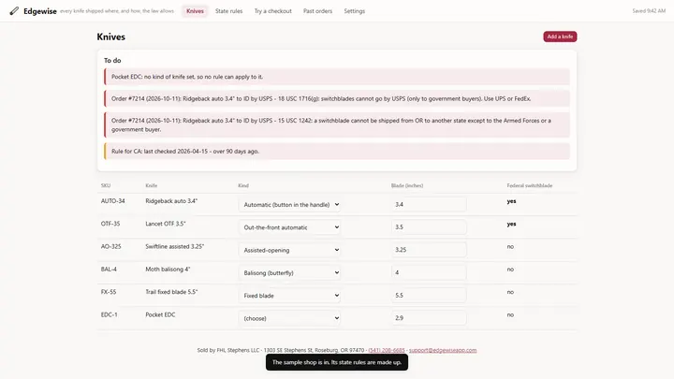Click the Pocket EDC to-do warning
The height and width of the screenshot is (379, 674).
point(337,77)
